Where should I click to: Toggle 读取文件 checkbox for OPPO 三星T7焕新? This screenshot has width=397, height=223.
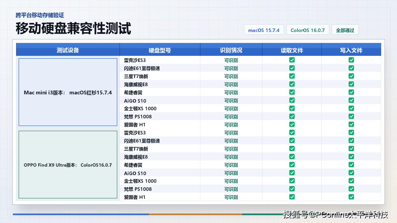[x=292, y=148]
